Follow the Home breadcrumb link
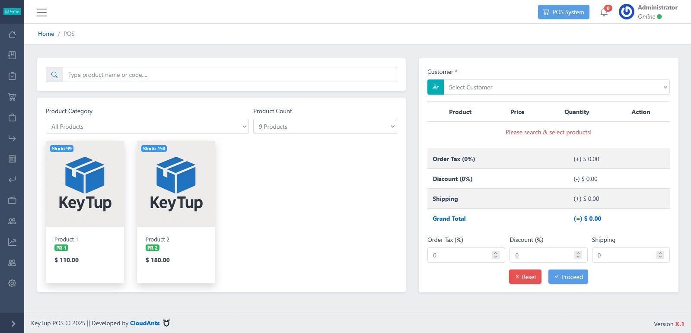 click(x=46, y=34)
